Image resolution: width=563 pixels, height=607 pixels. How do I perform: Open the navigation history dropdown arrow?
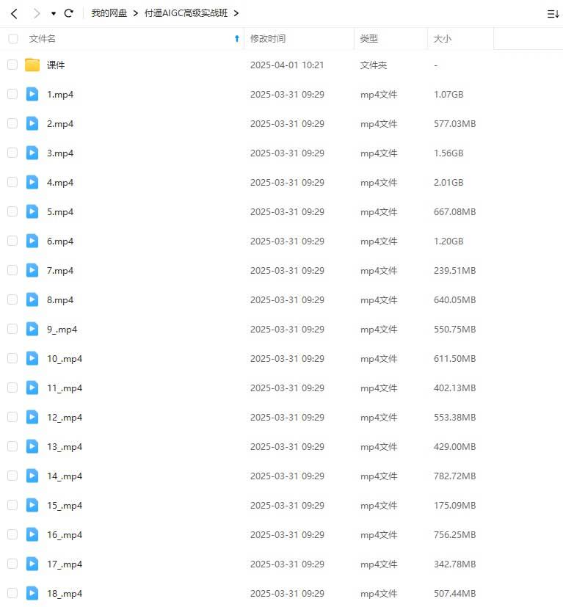point(54,14)
